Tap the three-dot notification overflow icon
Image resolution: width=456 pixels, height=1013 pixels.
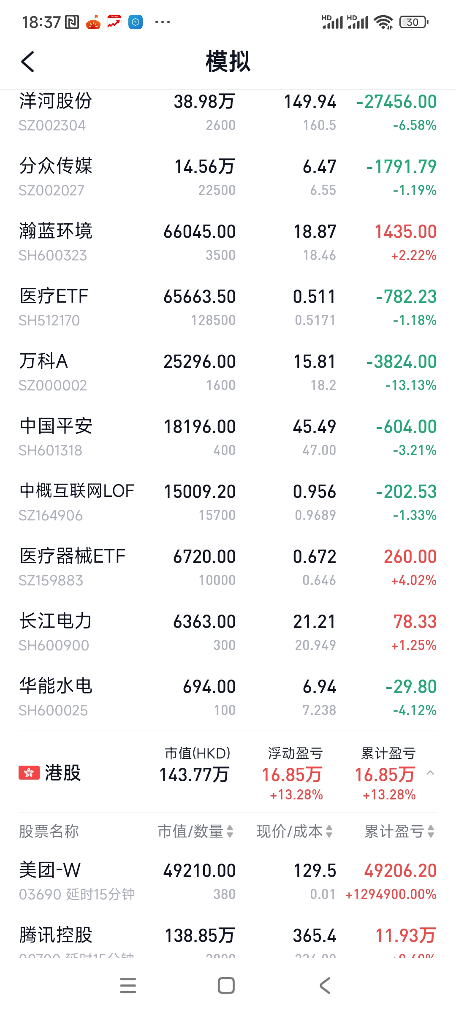[163, 22]
